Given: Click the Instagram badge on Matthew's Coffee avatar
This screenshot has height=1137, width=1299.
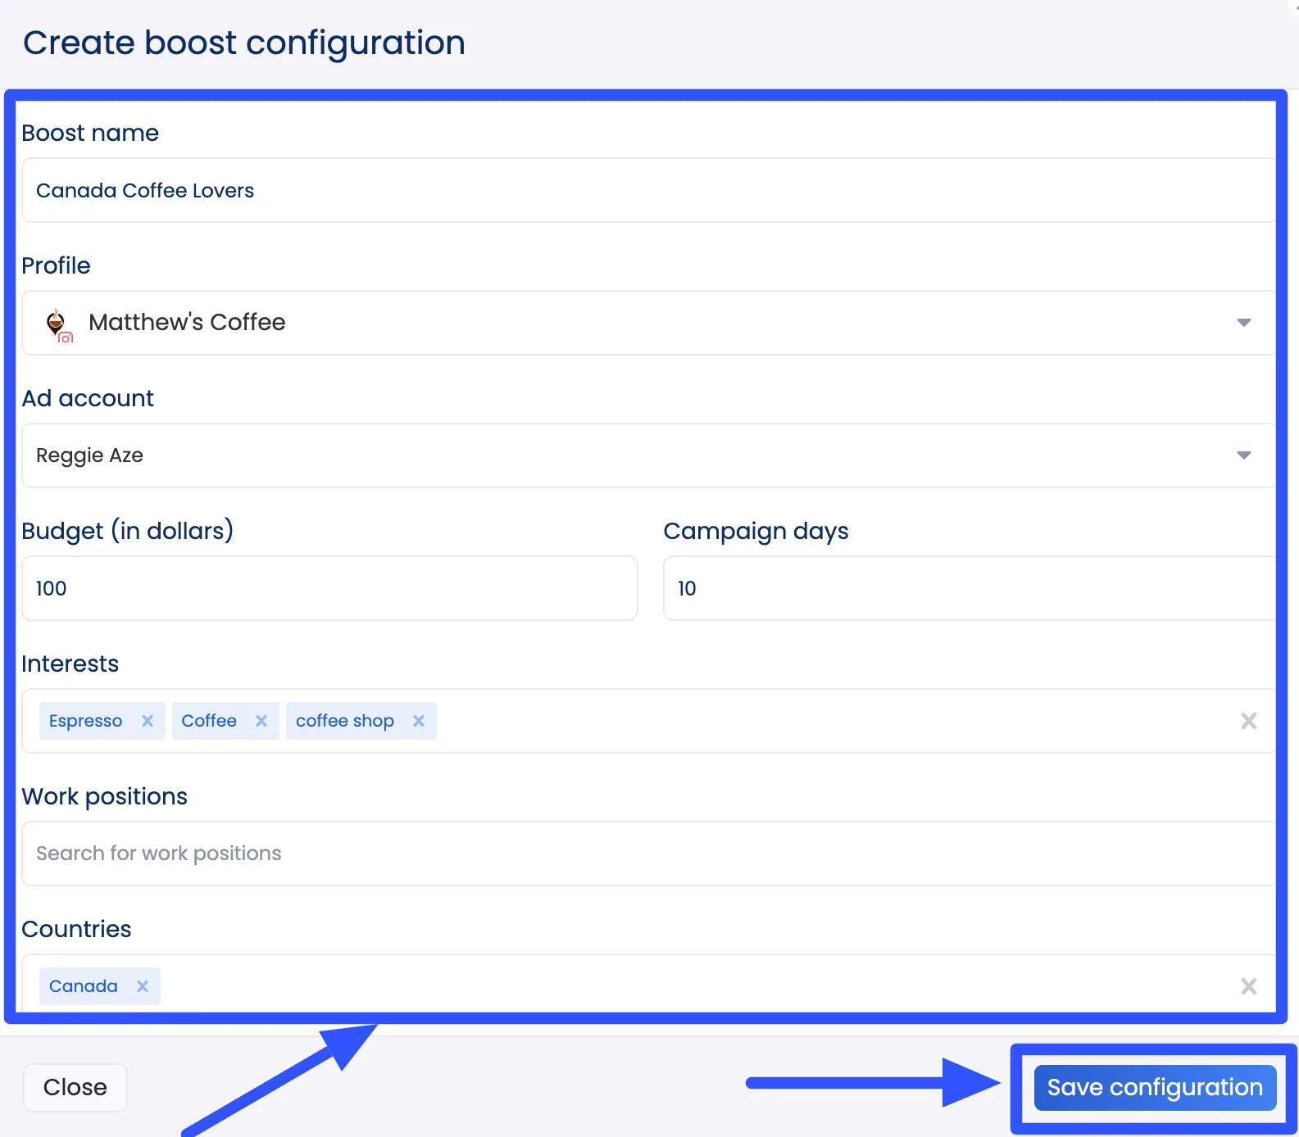Looking at the screenshot, I should (66, 336).
